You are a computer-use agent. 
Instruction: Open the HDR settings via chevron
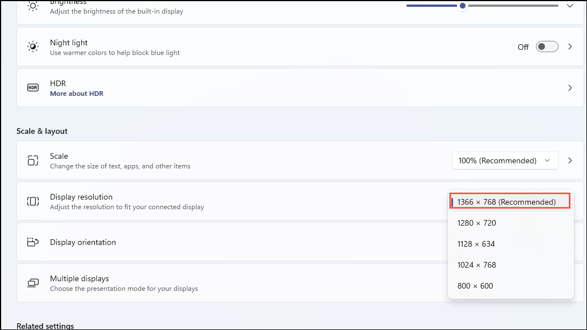[x=570, y=87]
